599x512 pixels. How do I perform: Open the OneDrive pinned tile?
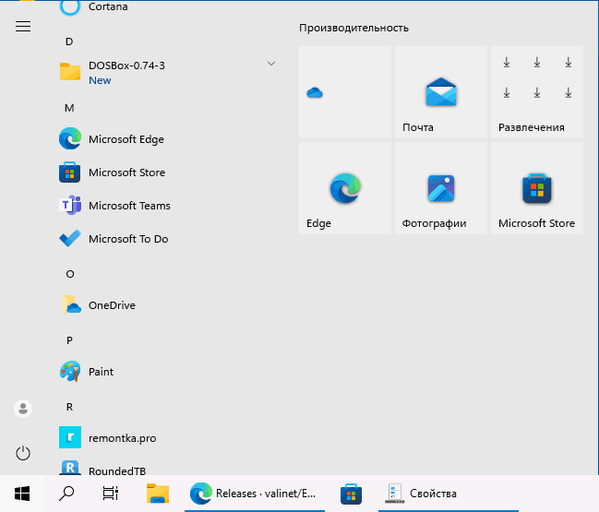pos(345,92)
